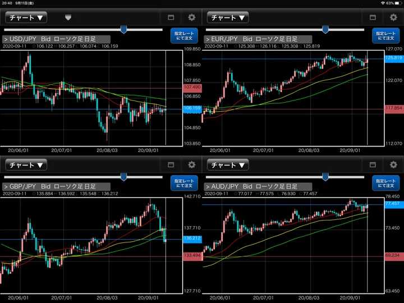This screenshot has width=404, height=303.
Task: Expand the GBP/JPY Bid ローソク足日足 selector
Action: 57,186
